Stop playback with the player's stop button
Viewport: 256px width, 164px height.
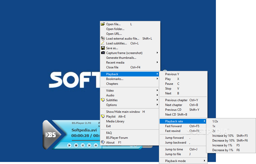tap(76, 145)
